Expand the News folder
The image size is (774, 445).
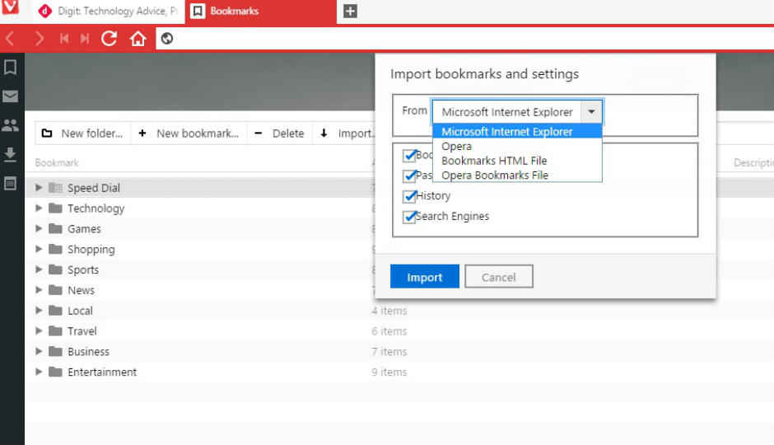click(39, 290)
